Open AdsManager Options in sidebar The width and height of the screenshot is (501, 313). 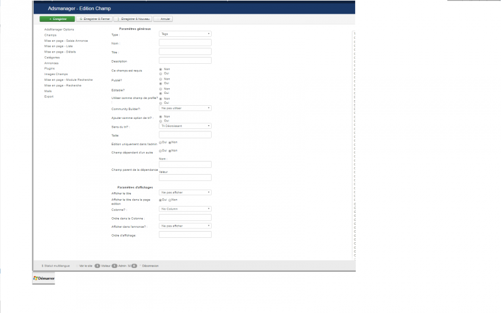coord(59,29)
